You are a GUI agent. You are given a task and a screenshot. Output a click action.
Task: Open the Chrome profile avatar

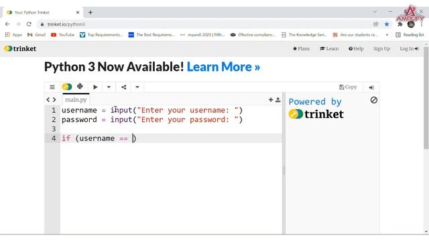pyautogui.click(x=411, y=24)
